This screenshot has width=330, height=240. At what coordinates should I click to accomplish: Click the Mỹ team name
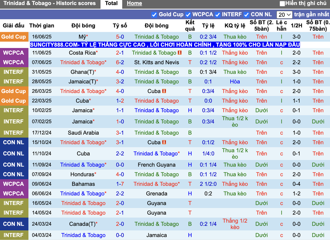click(x=82, y=37)
